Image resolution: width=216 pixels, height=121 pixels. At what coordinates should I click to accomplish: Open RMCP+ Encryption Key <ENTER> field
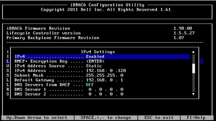(x=95, y=61)
